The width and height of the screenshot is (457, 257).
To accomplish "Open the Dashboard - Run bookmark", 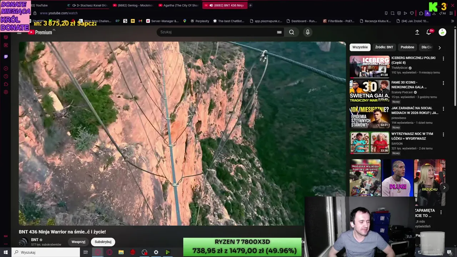I will point(301,21).
